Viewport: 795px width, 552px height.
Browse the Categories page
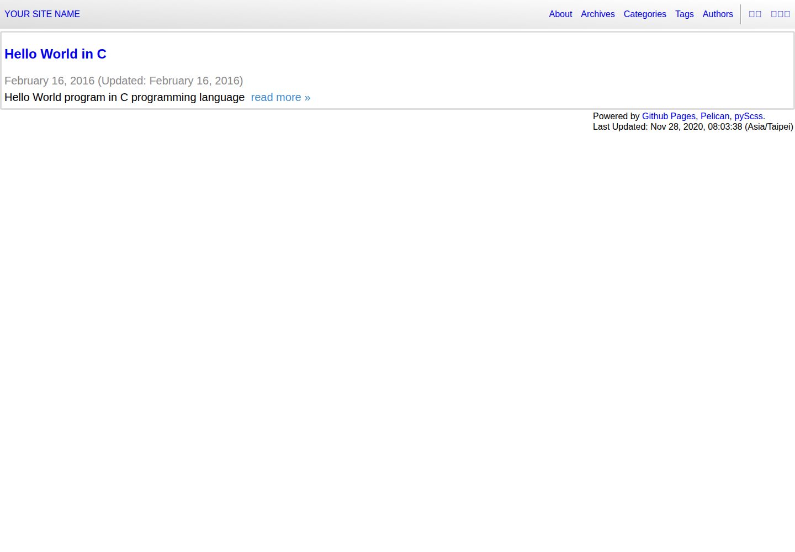coord(645,14)
